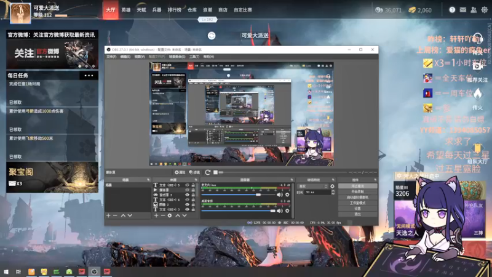Adjust 桌面音频 volume slider
Viewport: 492px width, 277px height.
click(x=238, y=211)
